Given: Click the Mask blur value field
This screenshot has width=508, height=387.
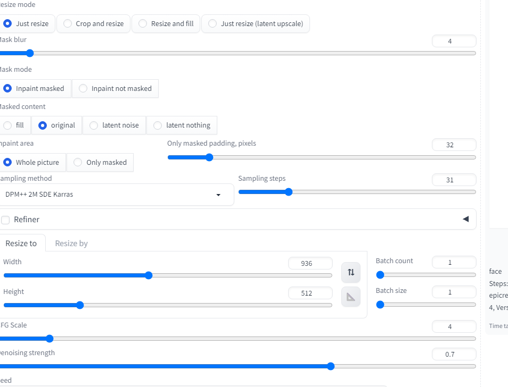Looking at the screenshot, I should click(x=454, y=41).
